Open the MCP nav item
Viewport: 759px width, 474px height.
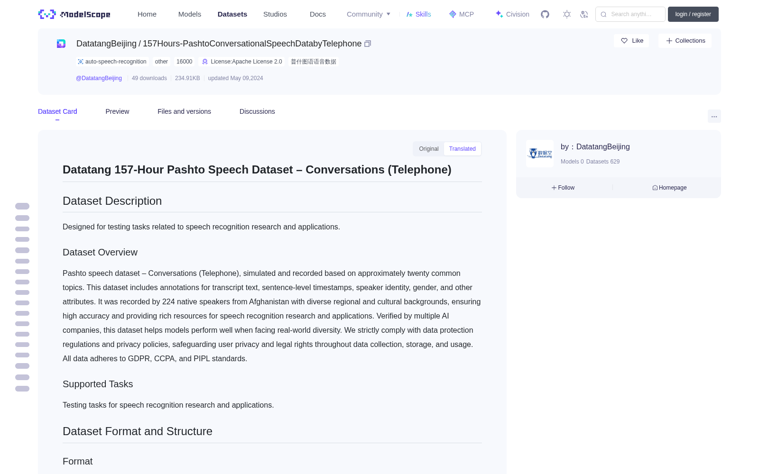pos(461,14)
